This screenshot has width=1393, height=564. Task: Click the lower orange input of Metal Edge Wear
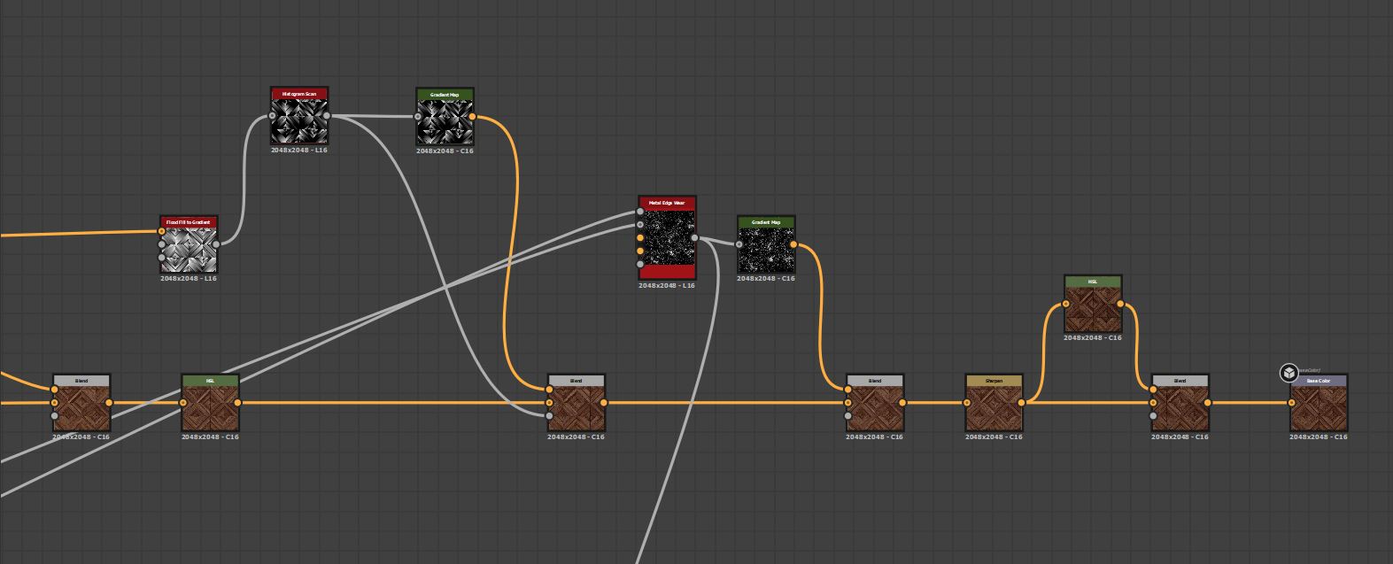640,251
